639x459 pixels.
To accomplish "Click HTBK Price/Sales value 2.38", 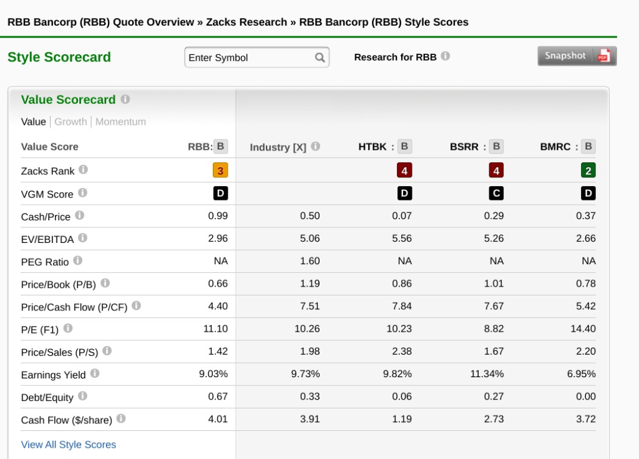I will click(402, 352).
